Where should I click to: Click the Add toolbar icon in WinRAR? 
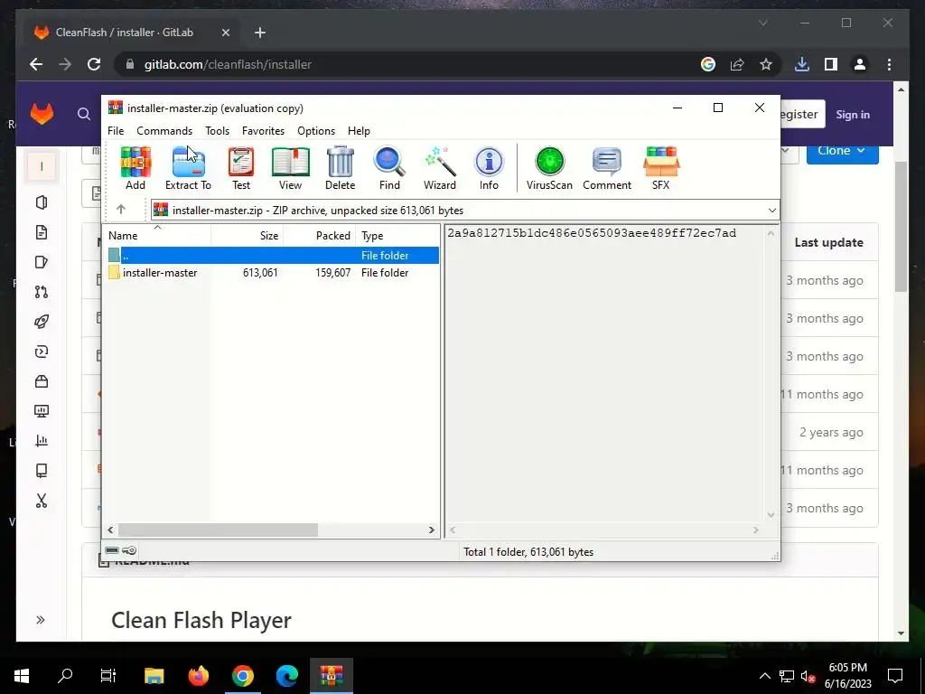click(135, 168)
